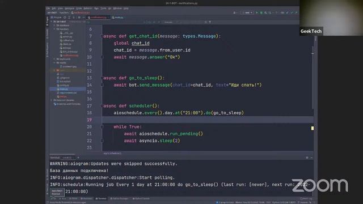The width and height of the screenshot is (363, 204).
Task: Switch to the main.py editor tab
Action: point(119,18)
